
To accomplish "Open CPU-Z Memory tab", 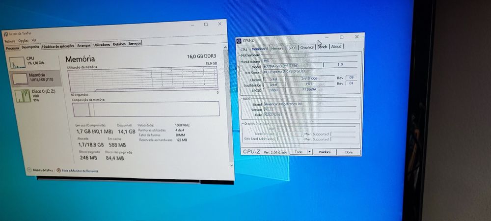I will pos(277,49).
